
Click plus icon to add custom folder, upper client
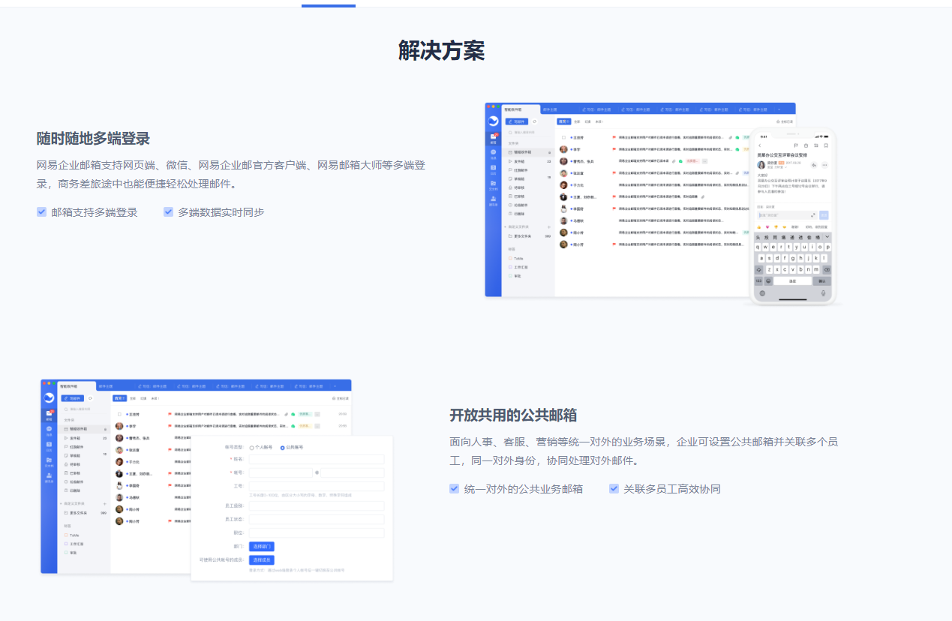click(x=548, y=227)
